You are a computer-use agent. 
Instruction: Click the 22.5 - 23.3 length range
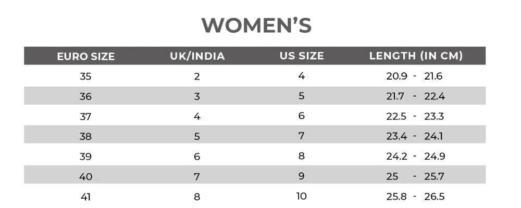[x=415, y=116]
